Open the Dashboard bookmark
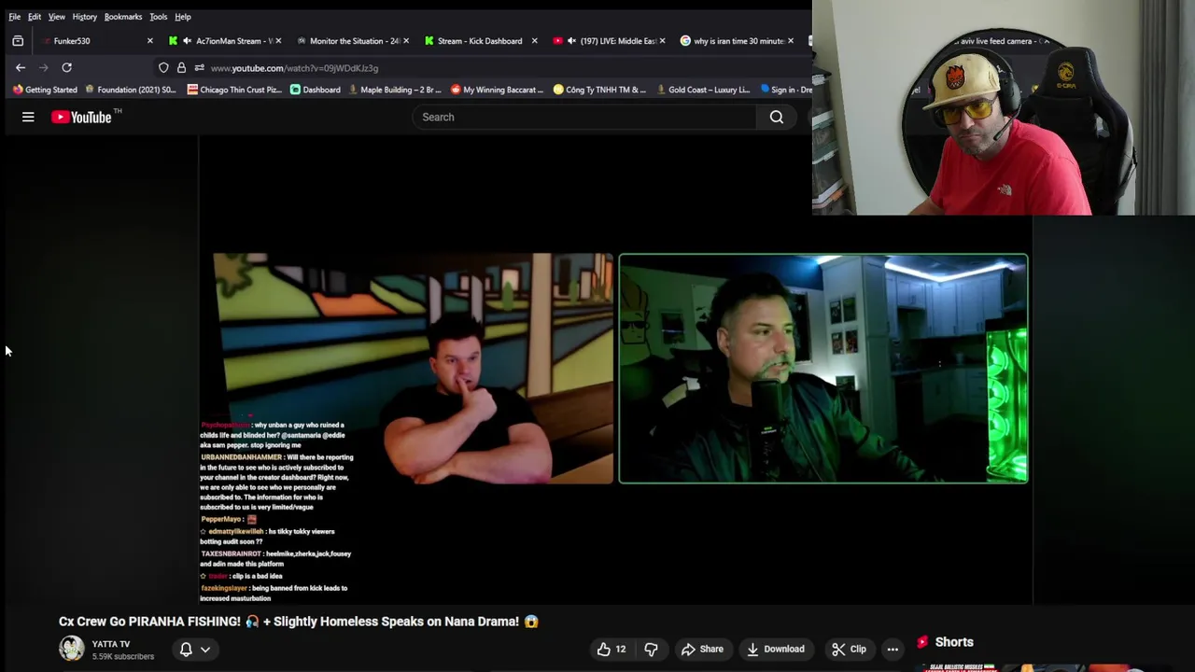Image resolution: width=1195 pixels, height=672 pixels. click(316, 90)
